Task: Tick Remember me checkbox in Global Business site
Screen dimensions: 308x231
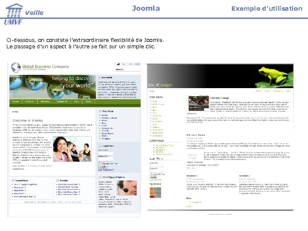Action: tap(100, 163)
